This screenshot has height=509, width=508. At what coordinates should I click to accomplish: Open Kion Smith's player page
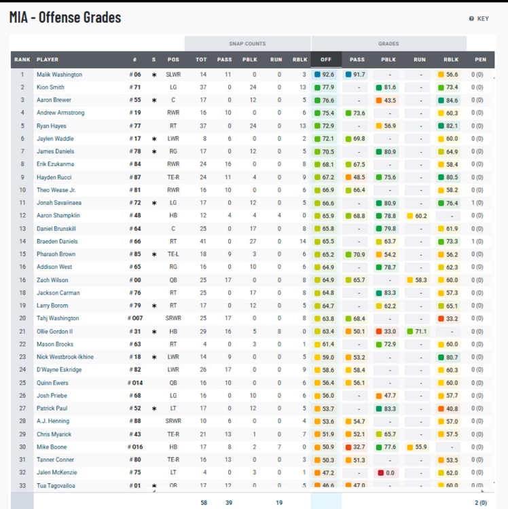coord(51,88)
